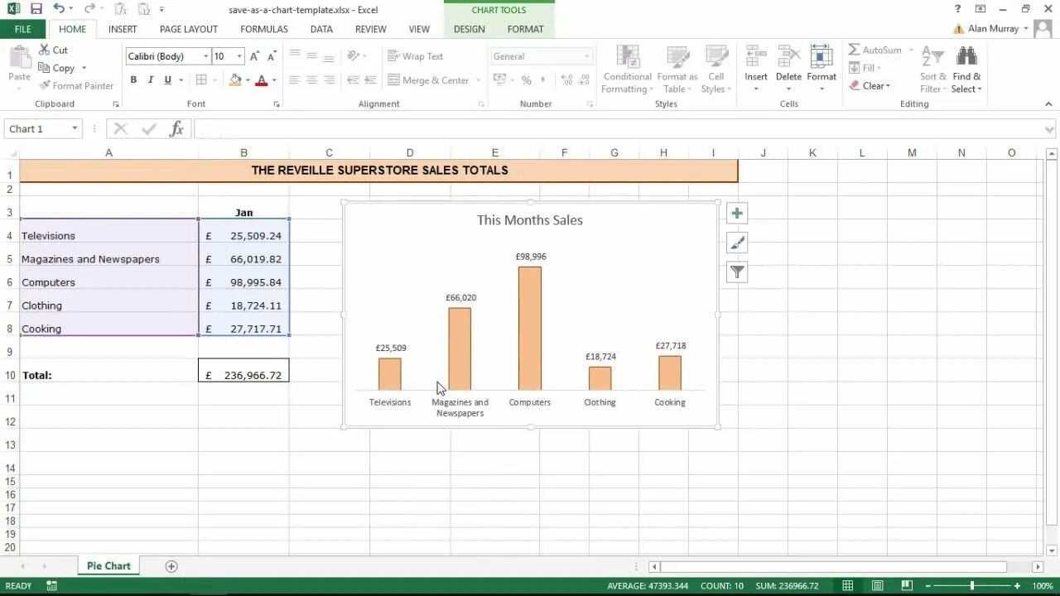This screenshot has width=1060, height=596.
Task: Open the VIEW tab
Action: coord(419,29)
